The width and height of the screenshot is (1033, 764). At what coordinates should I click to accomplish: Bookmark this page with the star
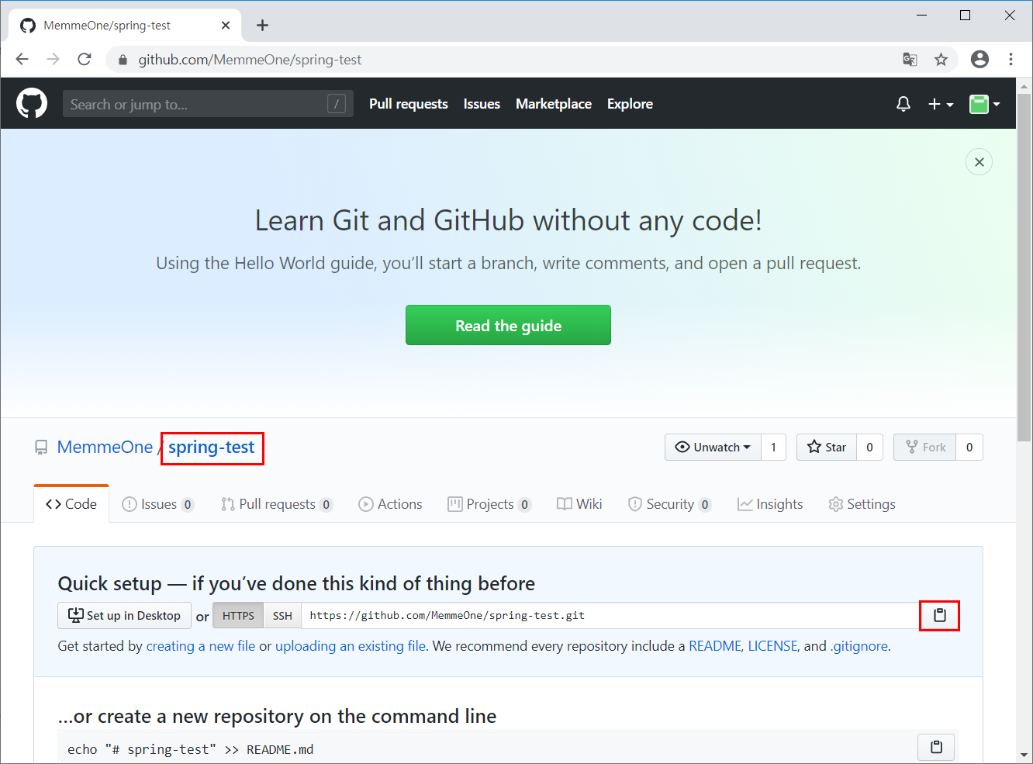point(941,59)
